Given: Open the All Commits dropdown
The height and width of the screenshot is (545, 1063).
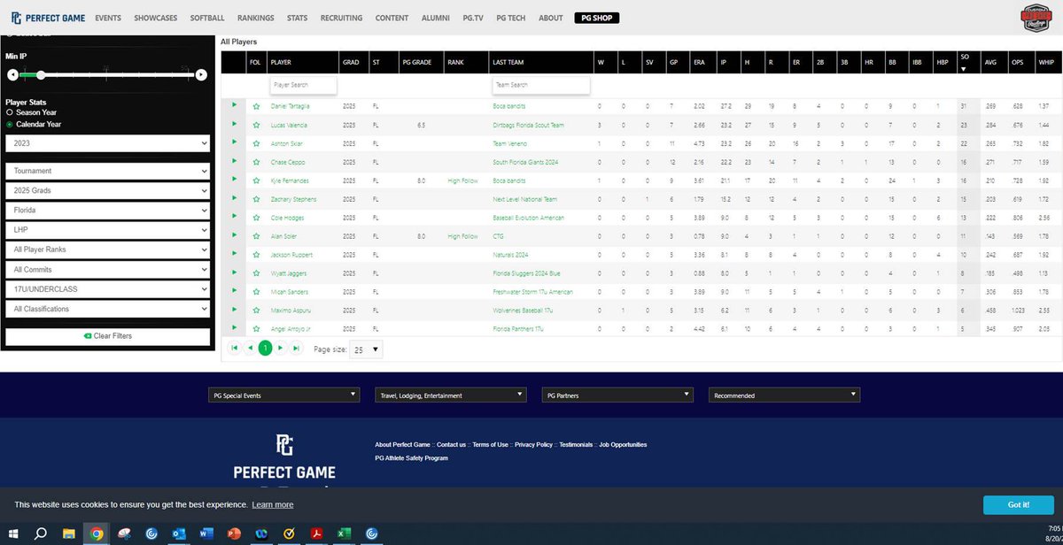Looking at the screenshot, I should 107,270.
